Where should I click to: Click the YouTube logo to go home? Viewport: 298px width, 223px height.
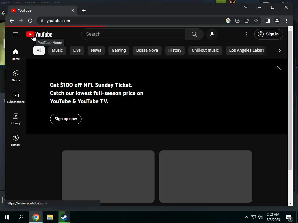(39, 34)
